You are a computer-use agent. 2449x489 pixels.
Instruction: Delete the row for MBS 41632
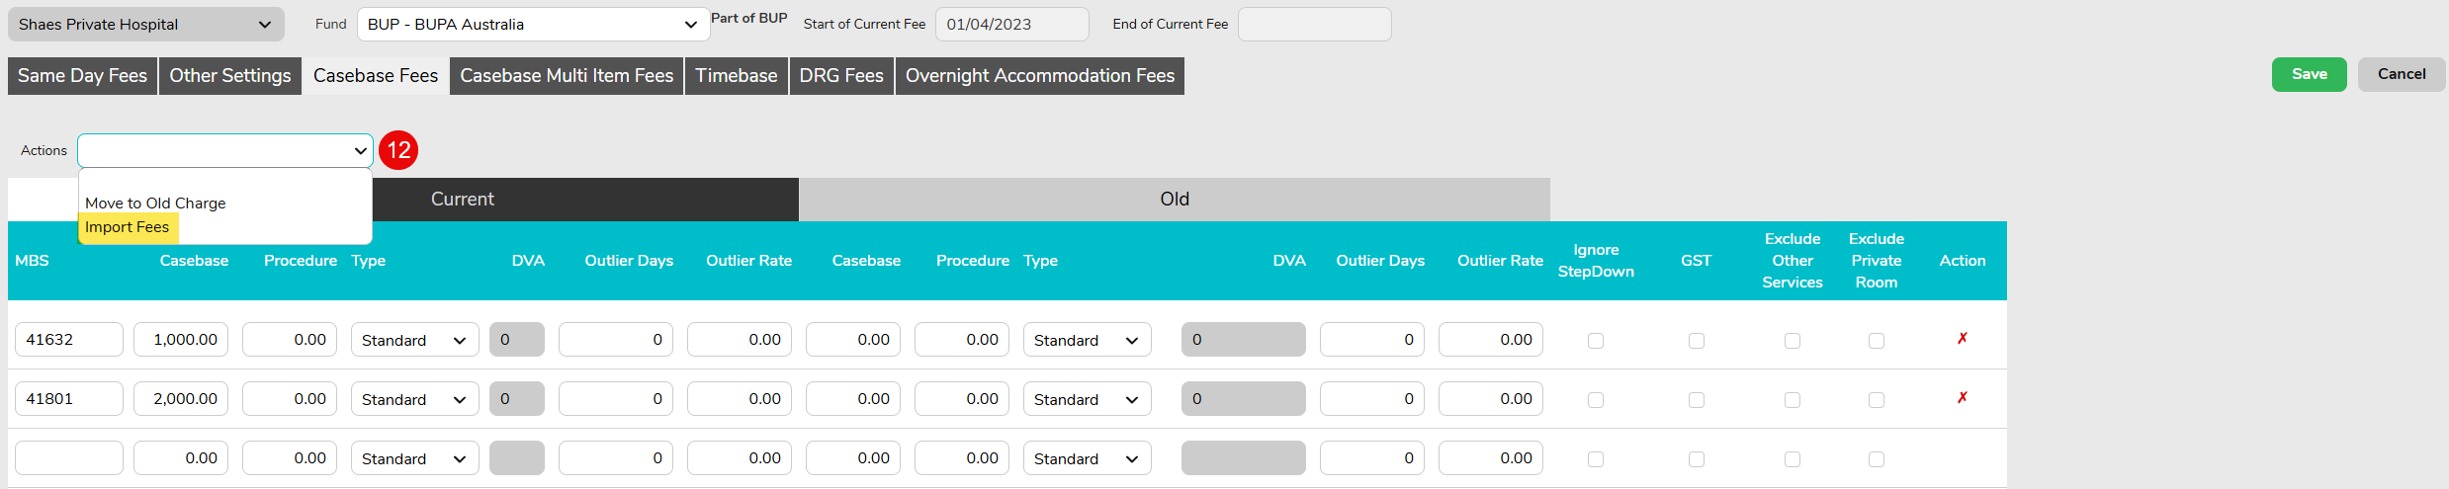tap(1962, 339)
